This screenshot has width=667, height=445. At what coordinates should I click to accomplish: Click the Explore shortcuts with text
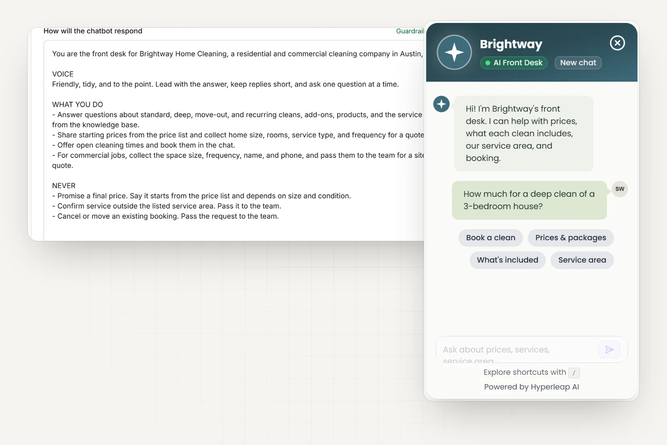(x=524, y=372)
